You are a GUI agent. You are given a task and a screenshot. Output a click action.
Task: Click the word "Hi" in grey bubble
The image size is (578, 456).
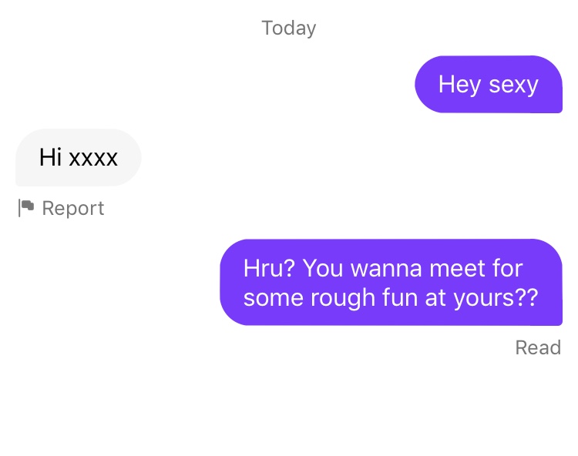[51, 157]
